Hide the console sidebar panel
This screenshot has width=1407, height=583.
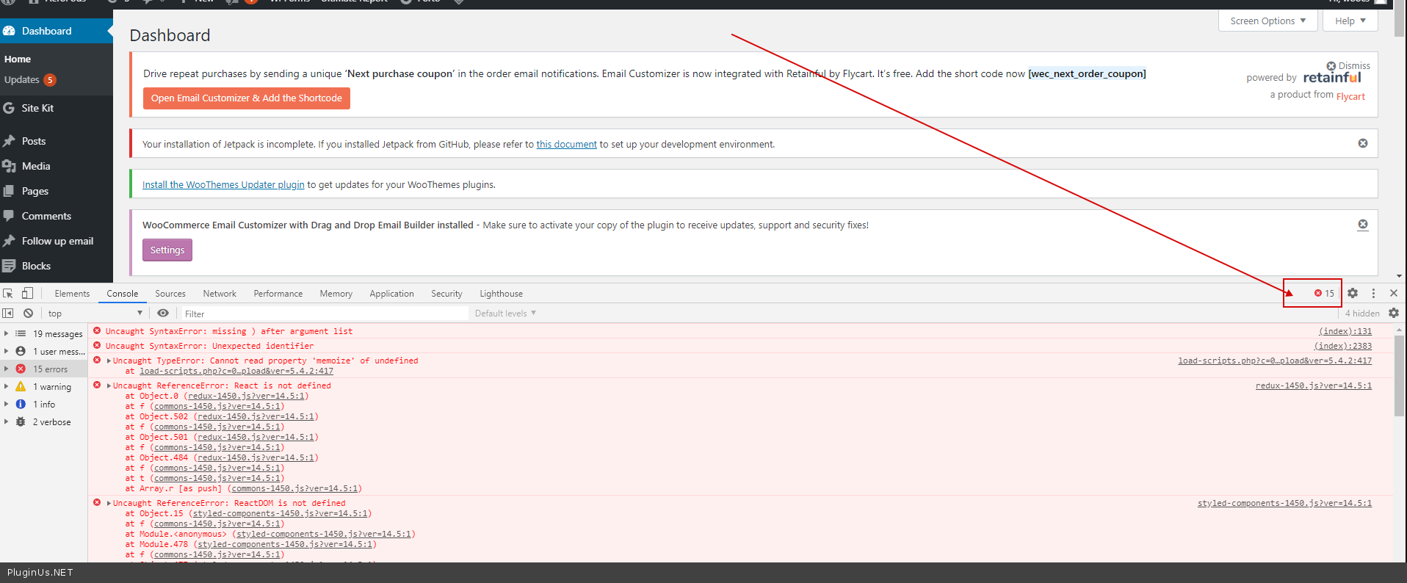click(x=8, y=313)
